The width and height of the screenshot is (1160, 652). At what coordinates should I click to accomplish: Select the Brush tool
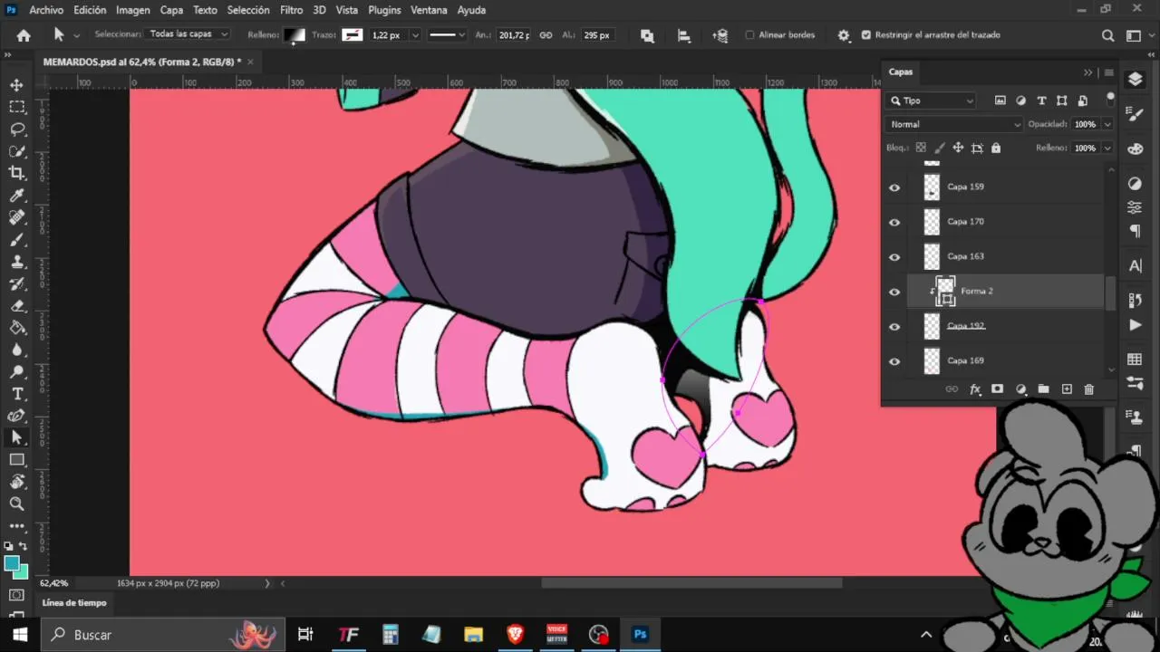16,240
